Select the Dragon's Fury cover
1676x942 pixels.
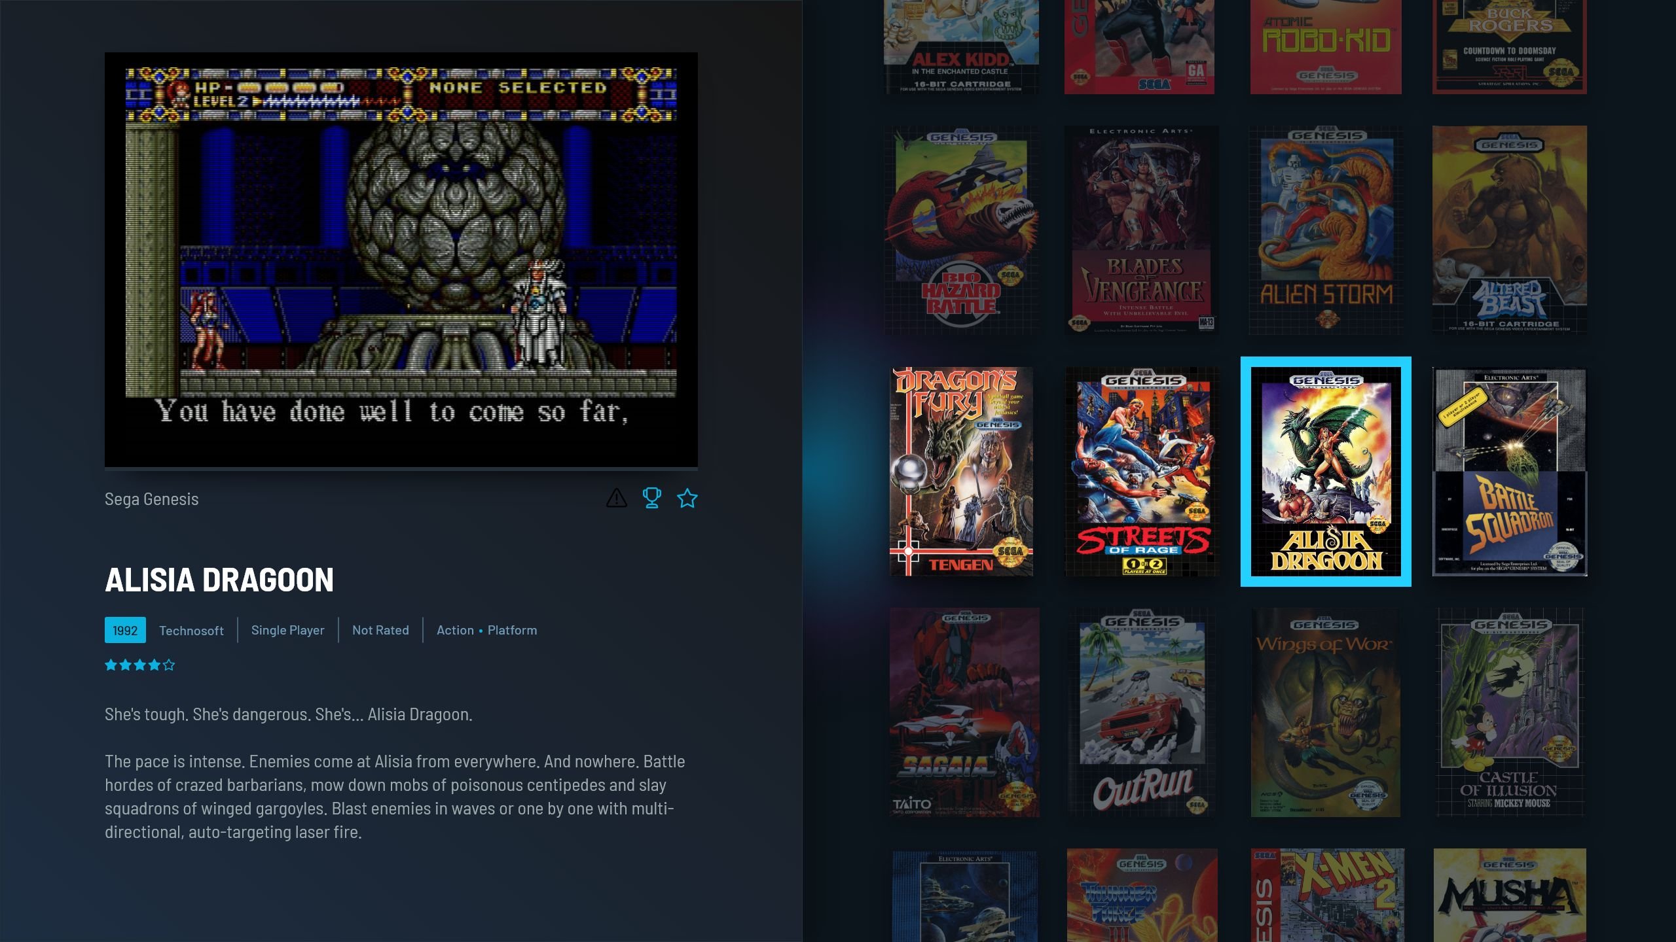tap(961, 472)
